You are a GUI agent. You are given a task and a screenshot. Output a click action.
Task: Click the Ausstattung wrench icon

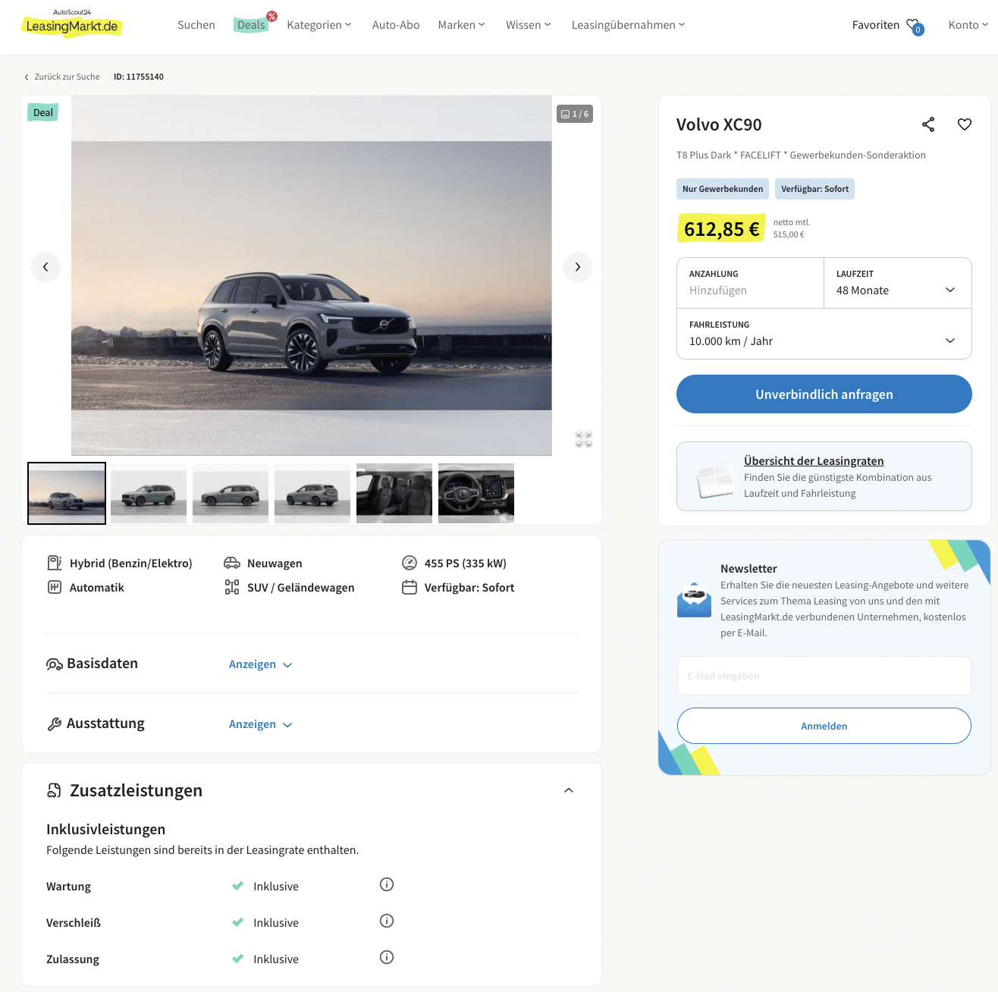click(55, 724)
